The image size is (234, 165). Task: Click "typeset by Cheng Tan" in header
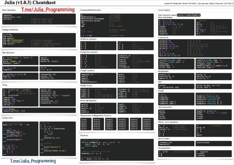(x=173, y=3)
